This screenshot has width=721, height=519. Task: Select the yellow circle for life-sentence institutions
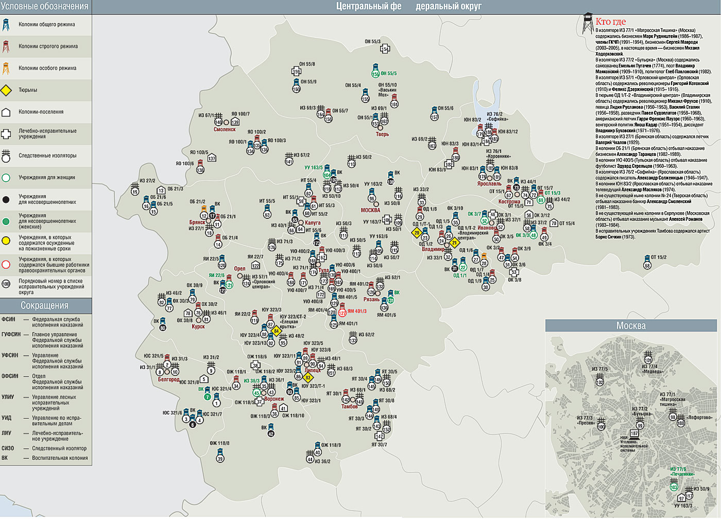click(x=6, y=240)
